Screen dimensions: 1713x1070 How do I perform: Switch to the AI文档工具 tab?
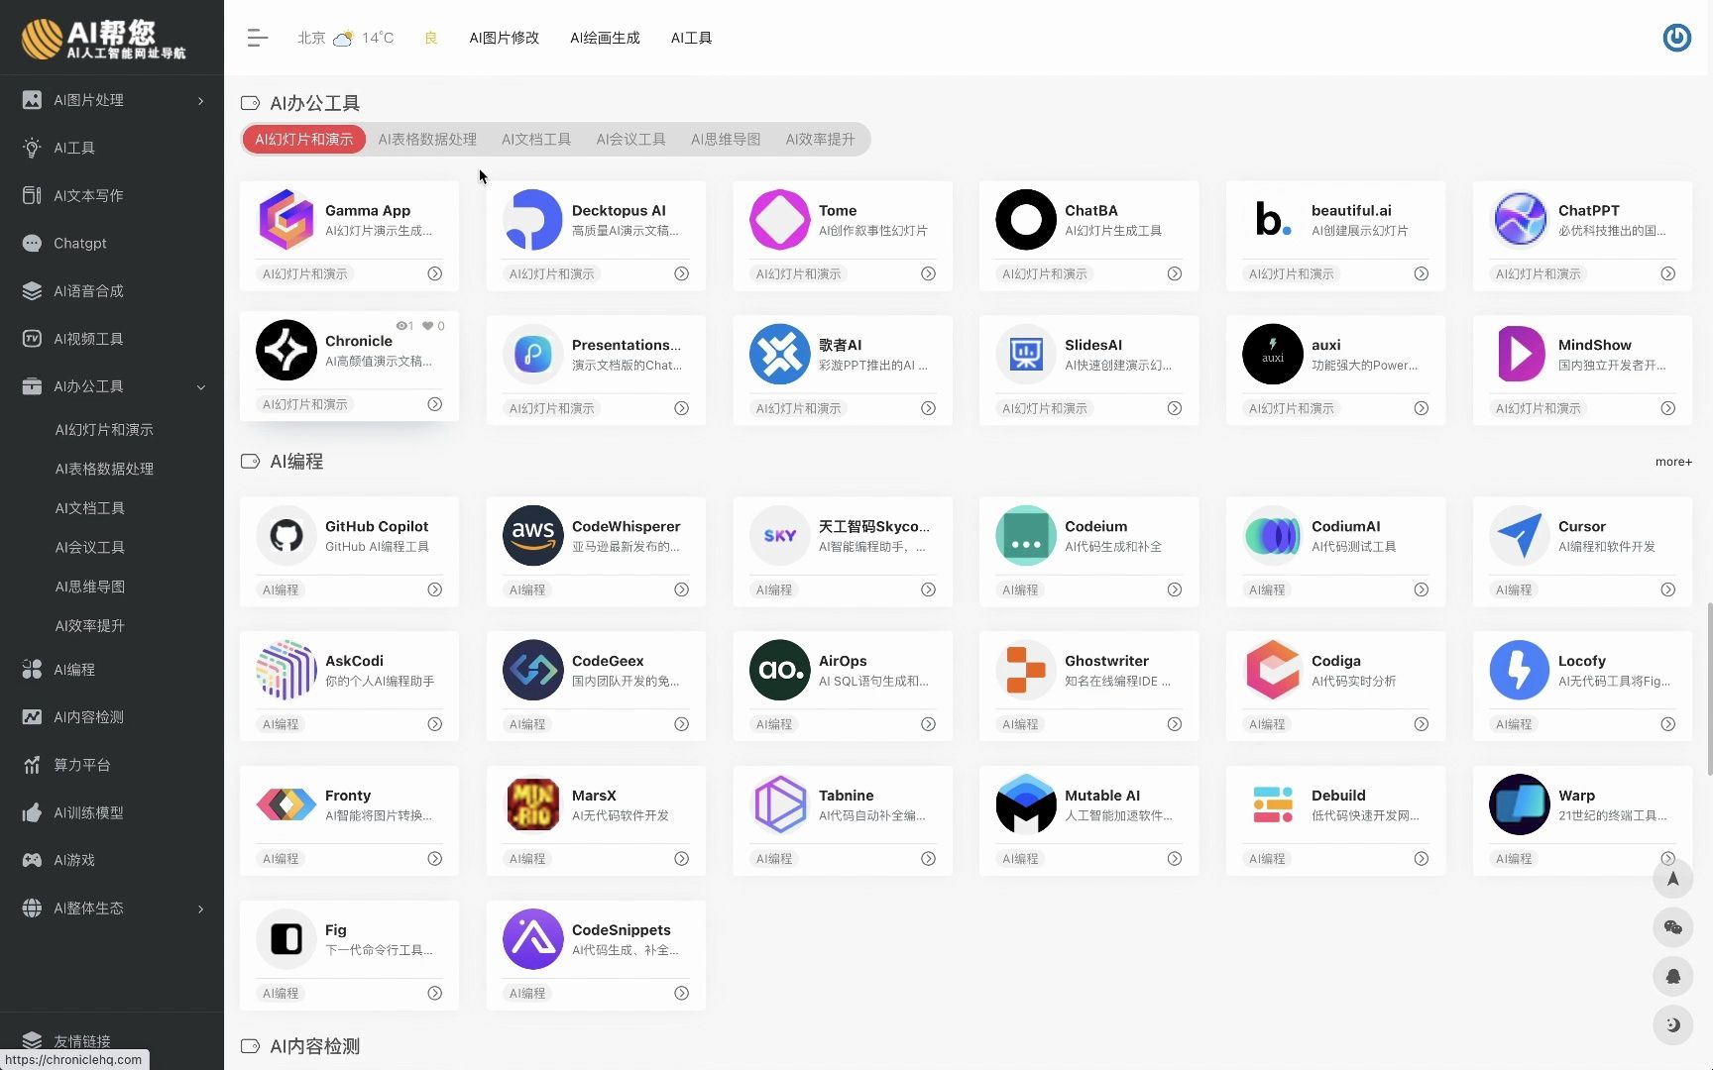click(536, 140)
